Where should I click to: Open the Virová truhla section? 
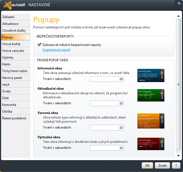point(16,44)
